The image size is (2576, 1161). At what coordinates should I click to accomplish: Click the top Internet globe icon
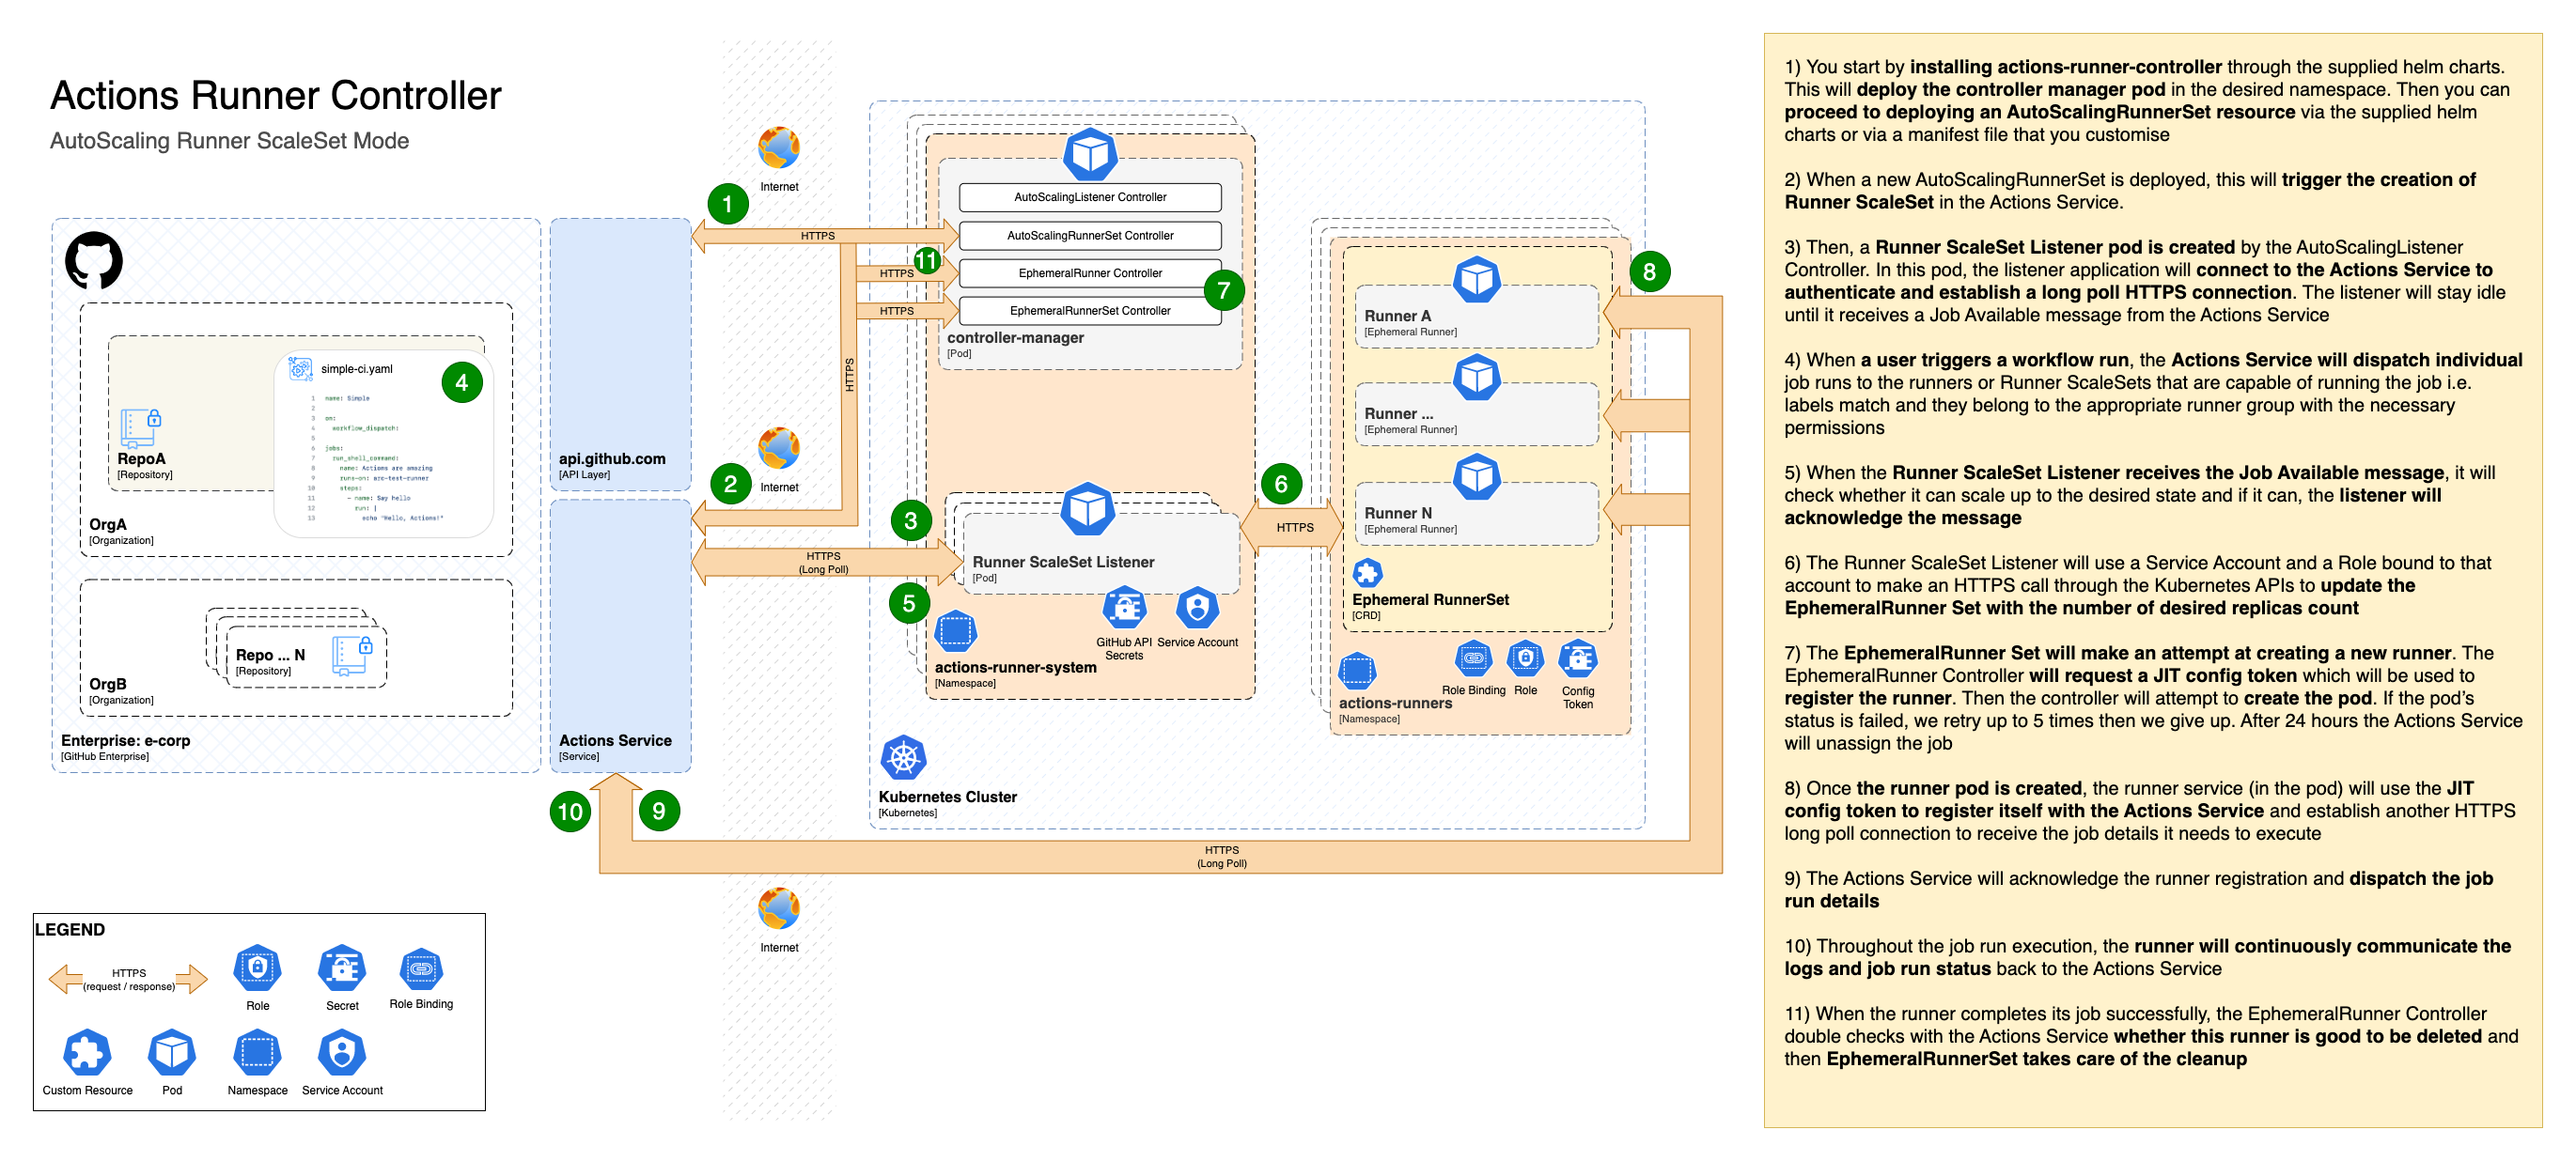point(779,148)
